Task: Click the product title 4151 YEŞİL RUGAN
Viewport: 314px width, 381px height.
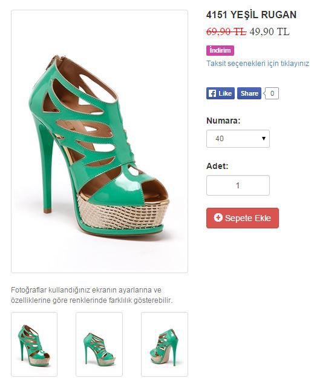Action: [x=251, y=15]
